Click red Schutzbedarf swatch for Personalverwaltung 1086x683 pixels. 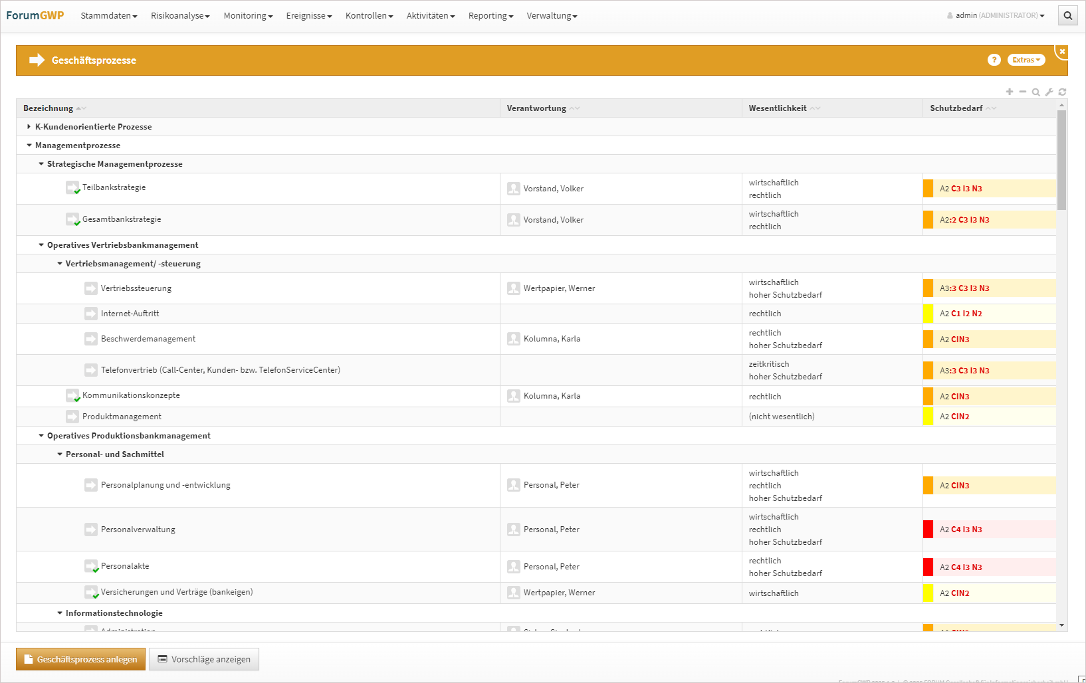point(928,530)
